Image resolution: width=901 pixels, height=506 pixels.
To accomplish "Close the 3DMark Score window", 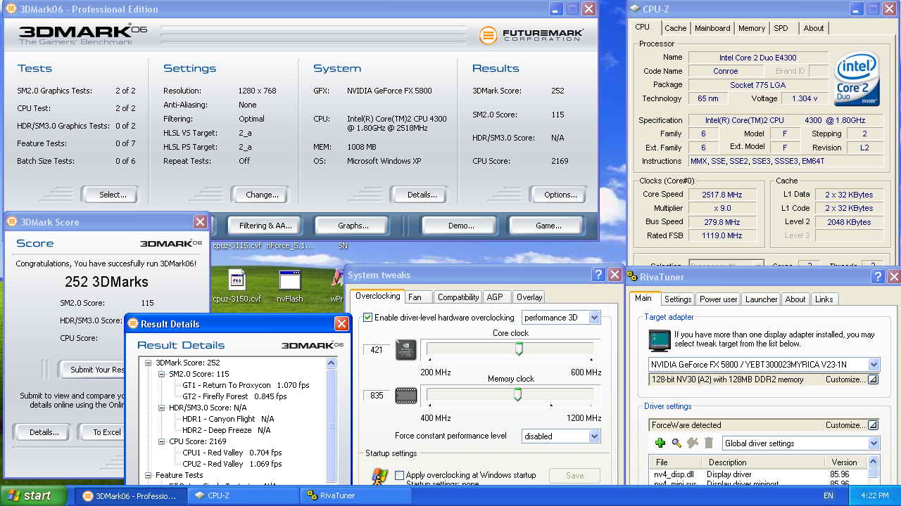I will coord(200,221).
